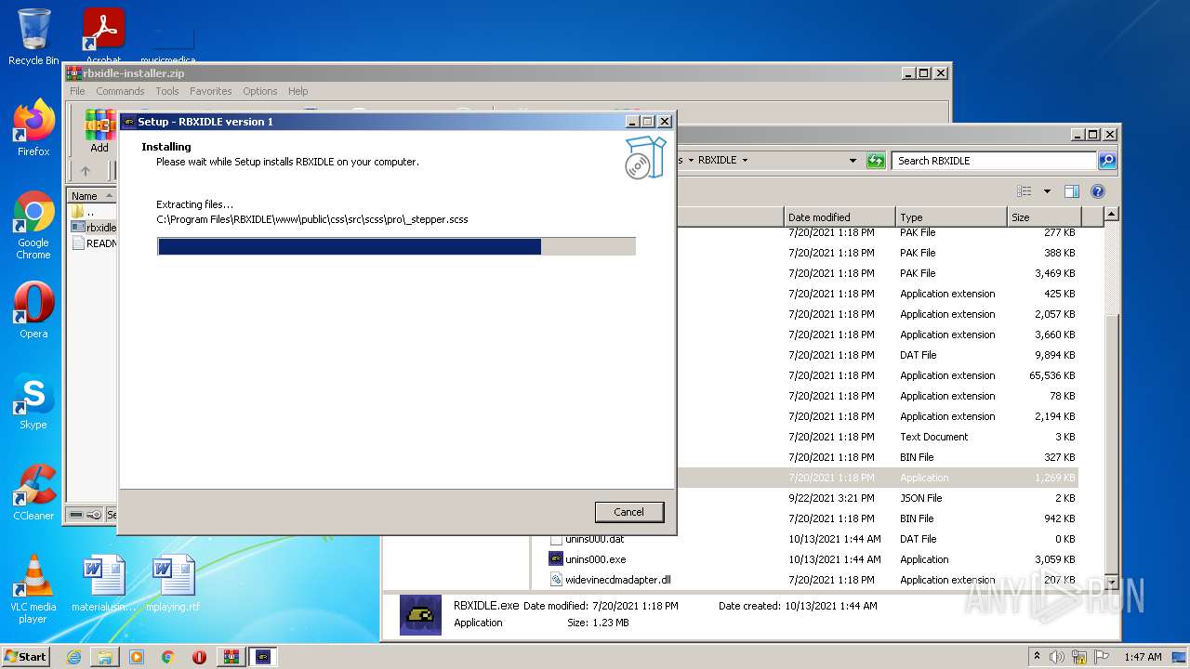Open Opera desktop shortcut
The width and height of the screenshot is (1190, 669).
point(33,310)
